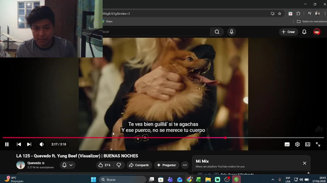Switch to theater mode
This screenshot has height=183, width=327.
tap(308, 144)
